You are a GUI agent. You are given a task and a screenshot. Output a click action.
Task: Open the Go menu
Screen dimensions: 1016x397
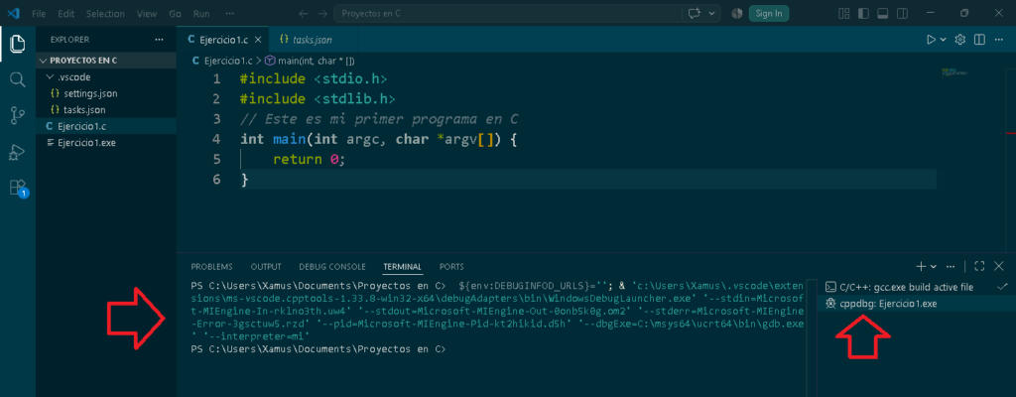click(x=175, y=13)
